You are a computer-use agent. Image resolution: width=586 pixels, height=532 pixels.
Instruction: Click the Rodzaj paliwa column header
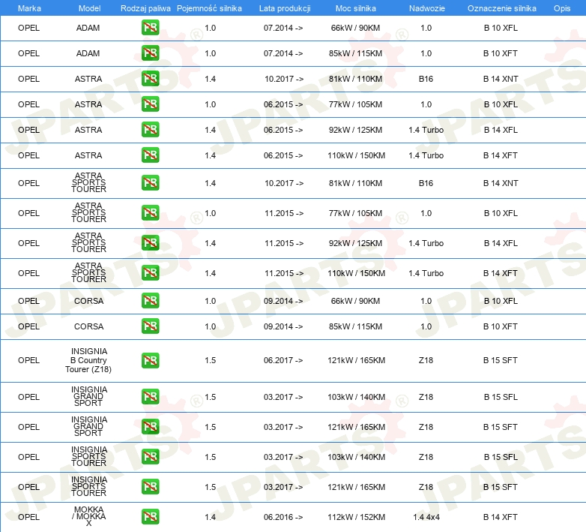[145, 8]
